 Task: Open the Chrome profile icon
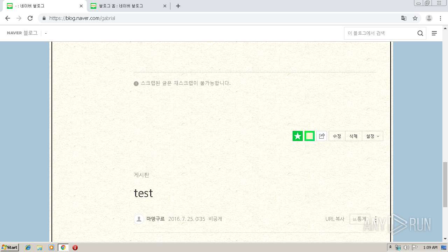pyautogui.click(x=429, y=18)
